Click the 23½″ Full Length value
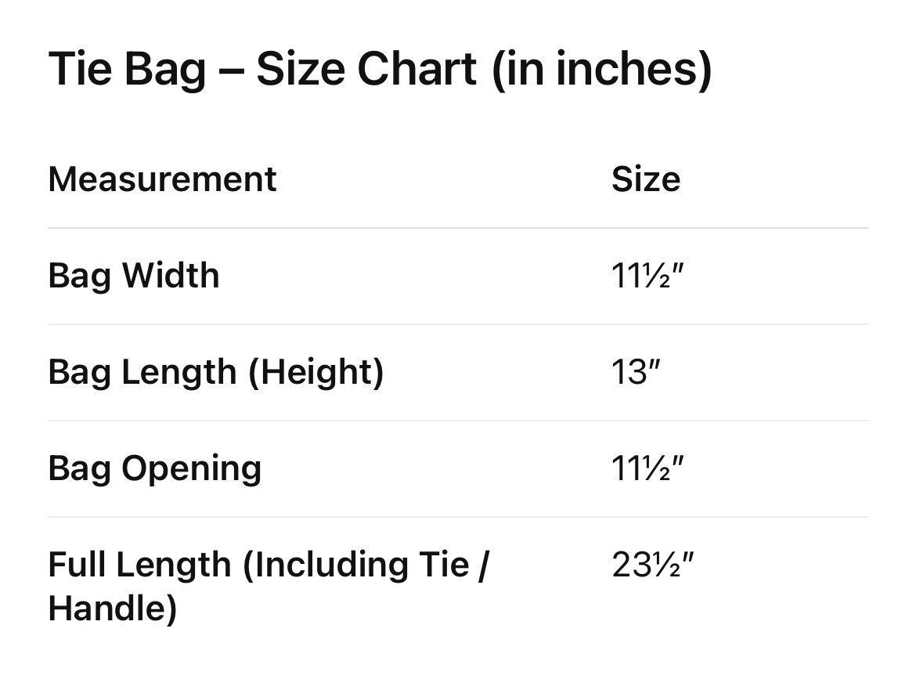Viewport: 898px width, 690px height. [653, 565]
